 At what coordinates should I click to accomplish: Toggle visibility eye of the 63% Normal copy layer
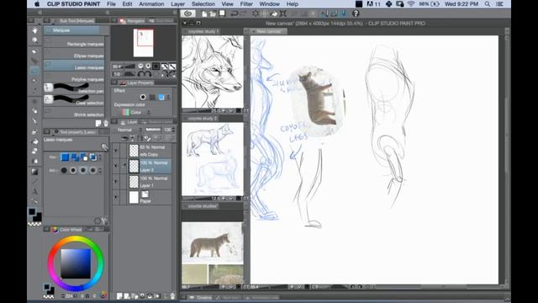coord(116,151)
